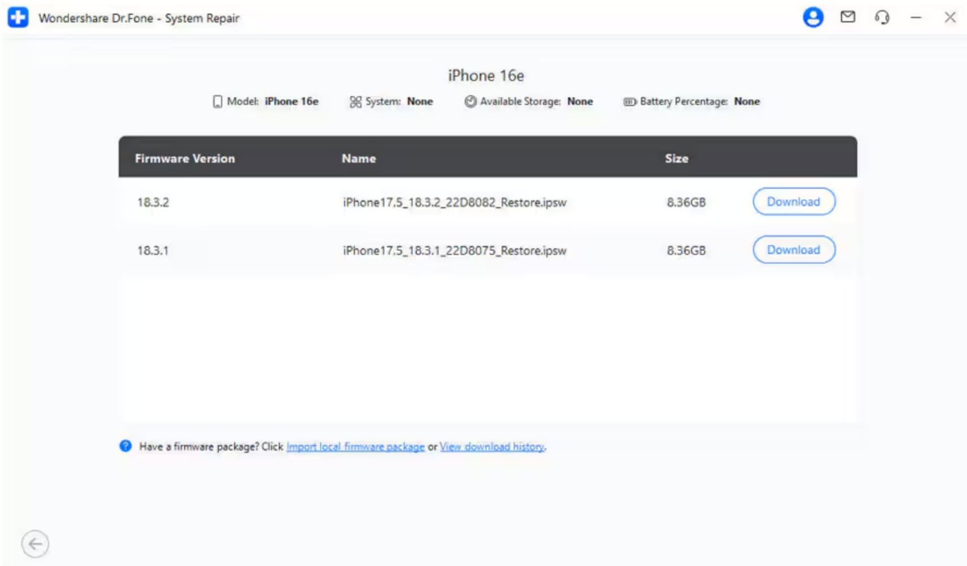This screenshot has width=967, height=566.
Task: Click the phone Model icon
Action: pos(217,101)
